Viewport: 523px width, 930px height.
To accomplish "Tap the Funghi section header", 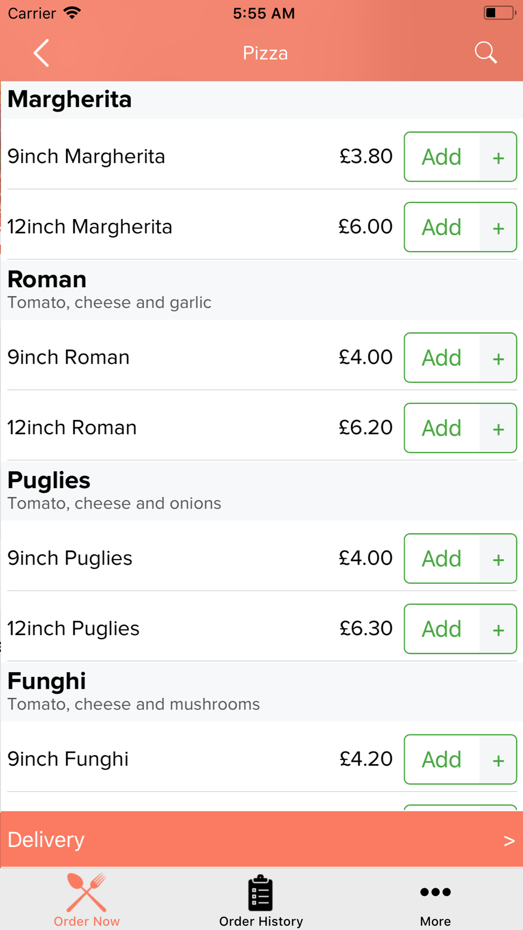I will click(261, 691).
